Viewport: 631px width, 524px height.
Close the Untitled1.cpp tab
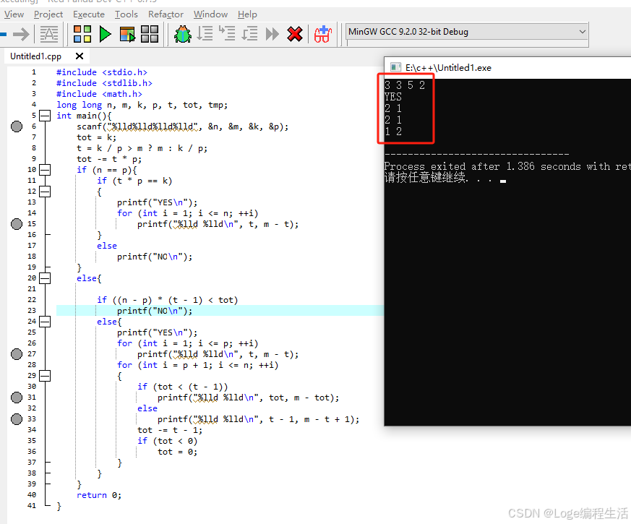80,56
